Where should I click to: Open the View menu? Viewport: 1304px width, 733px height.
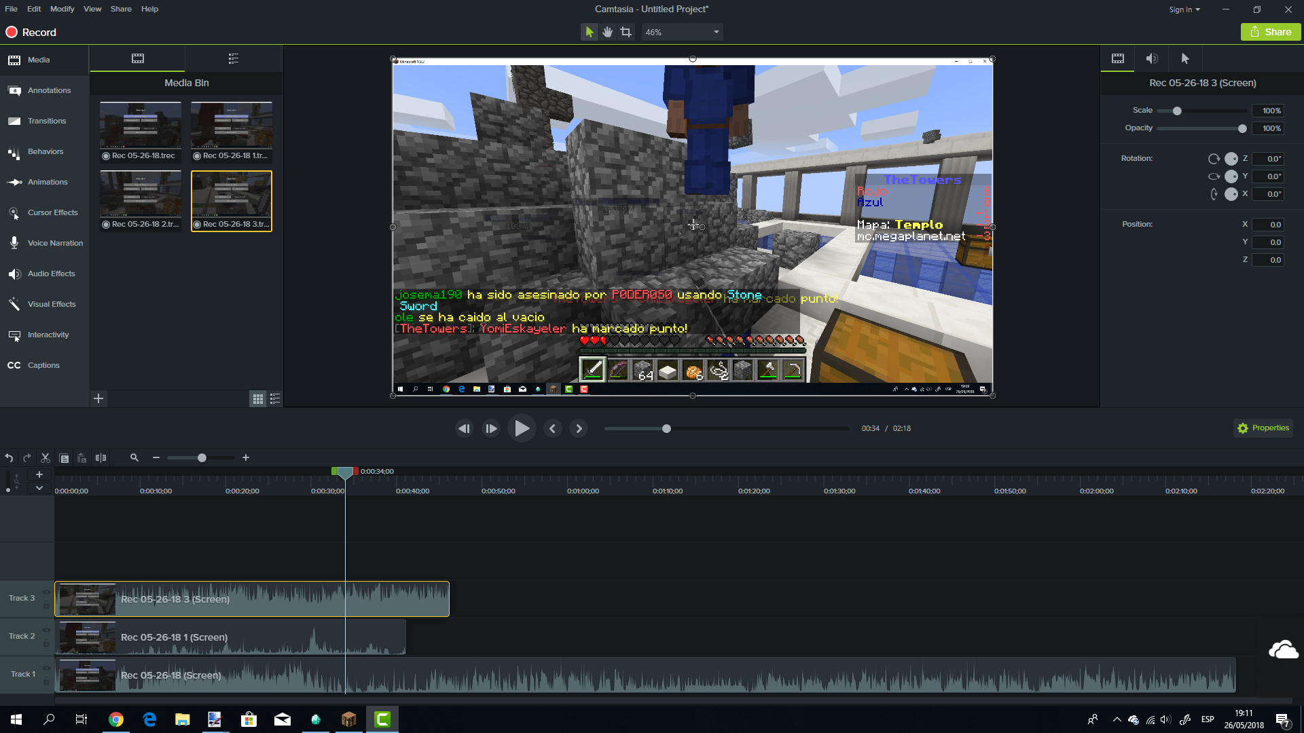(92, 9)
